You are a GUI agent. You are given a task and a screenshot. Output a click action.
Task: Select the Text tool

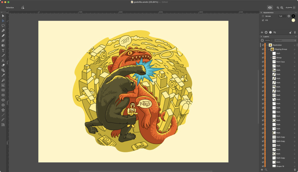(x=3, y=51)
